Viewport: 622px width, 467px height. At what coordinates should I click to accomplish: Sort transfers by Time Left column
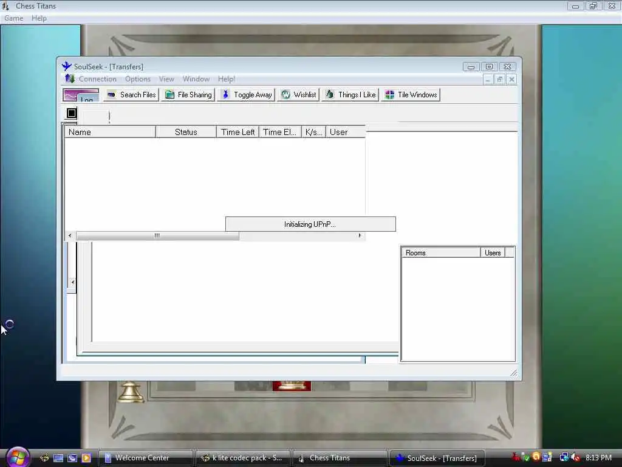click(x=238, y=132)
